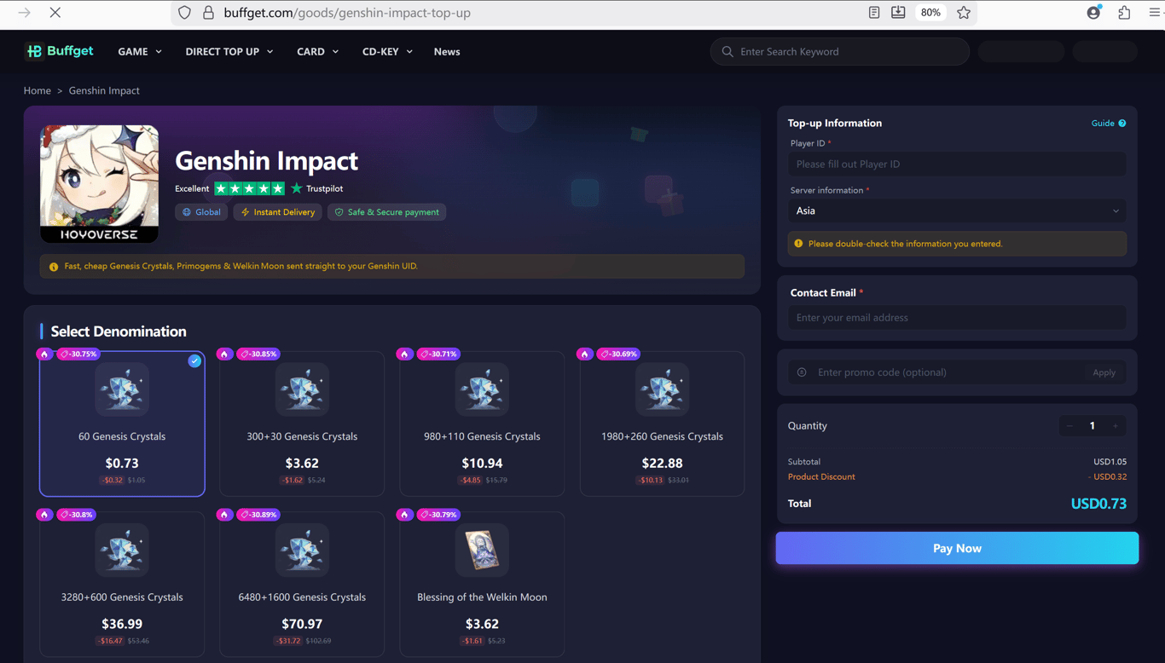1165x663 pixels.
Task: Click the hot flame badge on Welkin Moon card
Action: (405, 515)
